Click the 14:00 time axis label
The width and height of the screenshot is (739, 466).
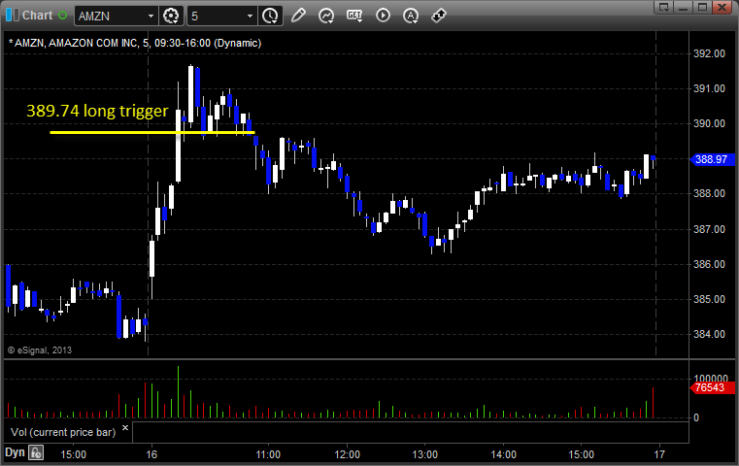[503, 454]
